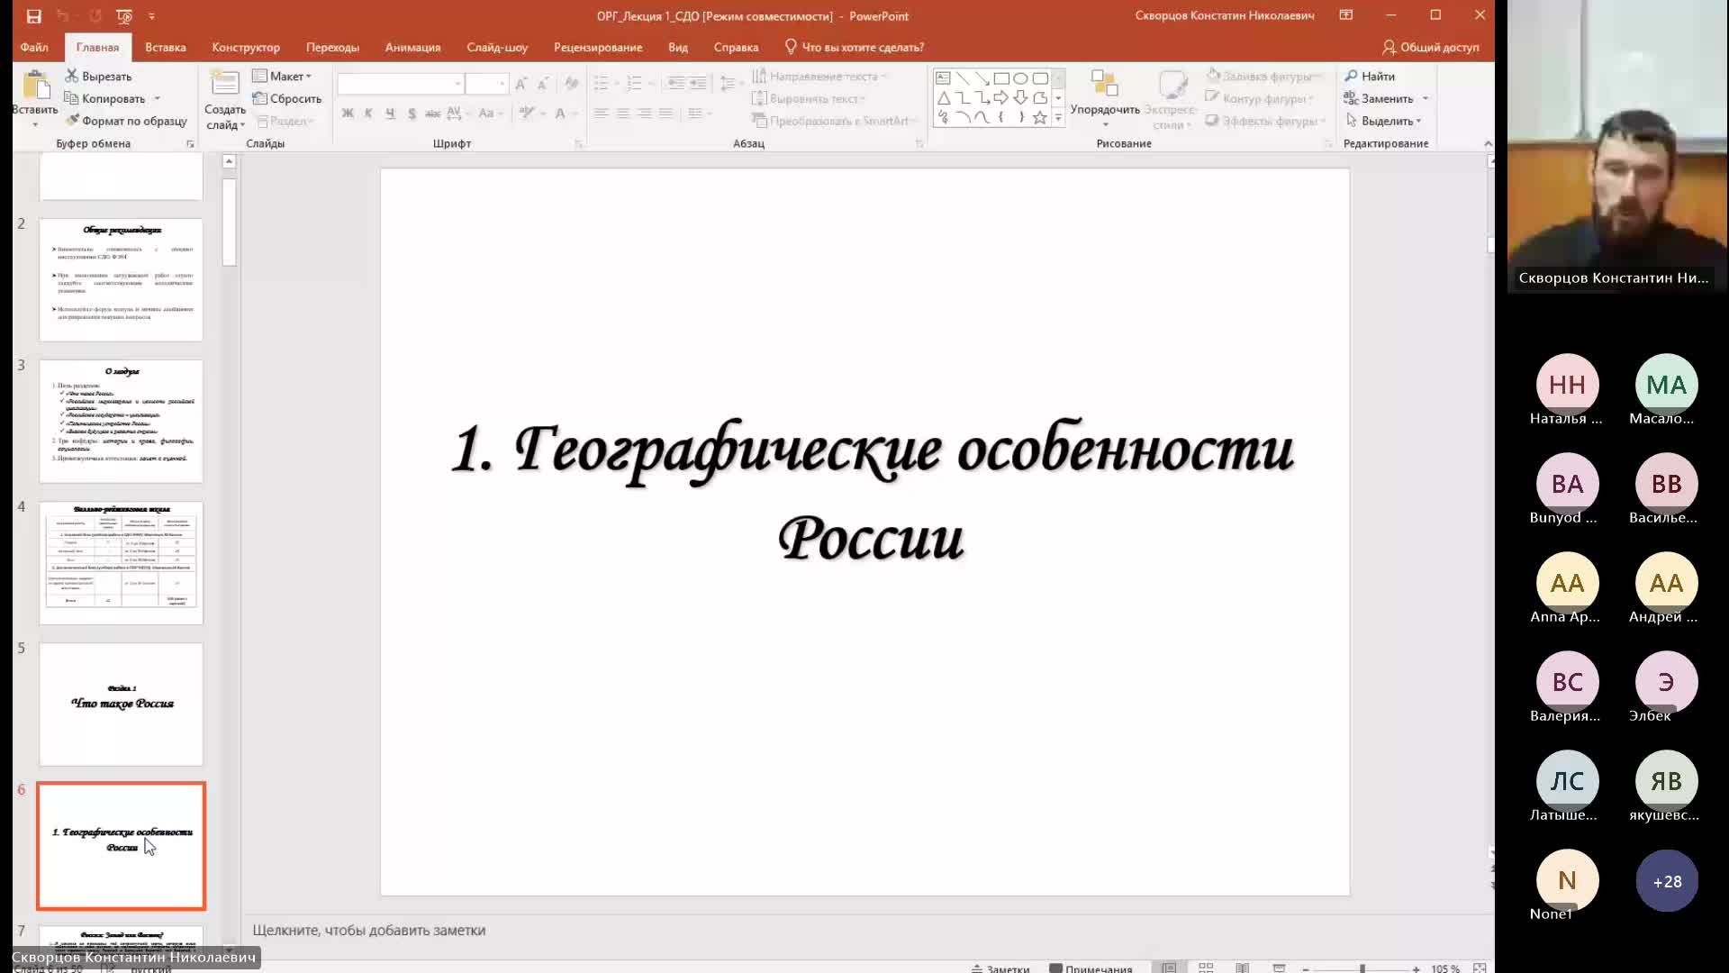Select the text box shape in gallery
The height and width of the screenshot is (973, 1729).
click(943, 78)
